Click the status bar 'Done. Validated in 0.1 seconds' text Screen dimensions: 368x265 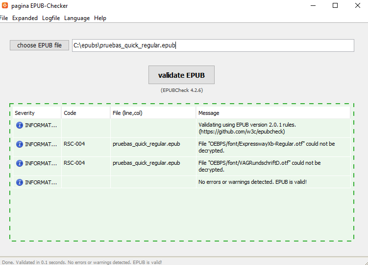pyautogui.click(x=82, y=262)
